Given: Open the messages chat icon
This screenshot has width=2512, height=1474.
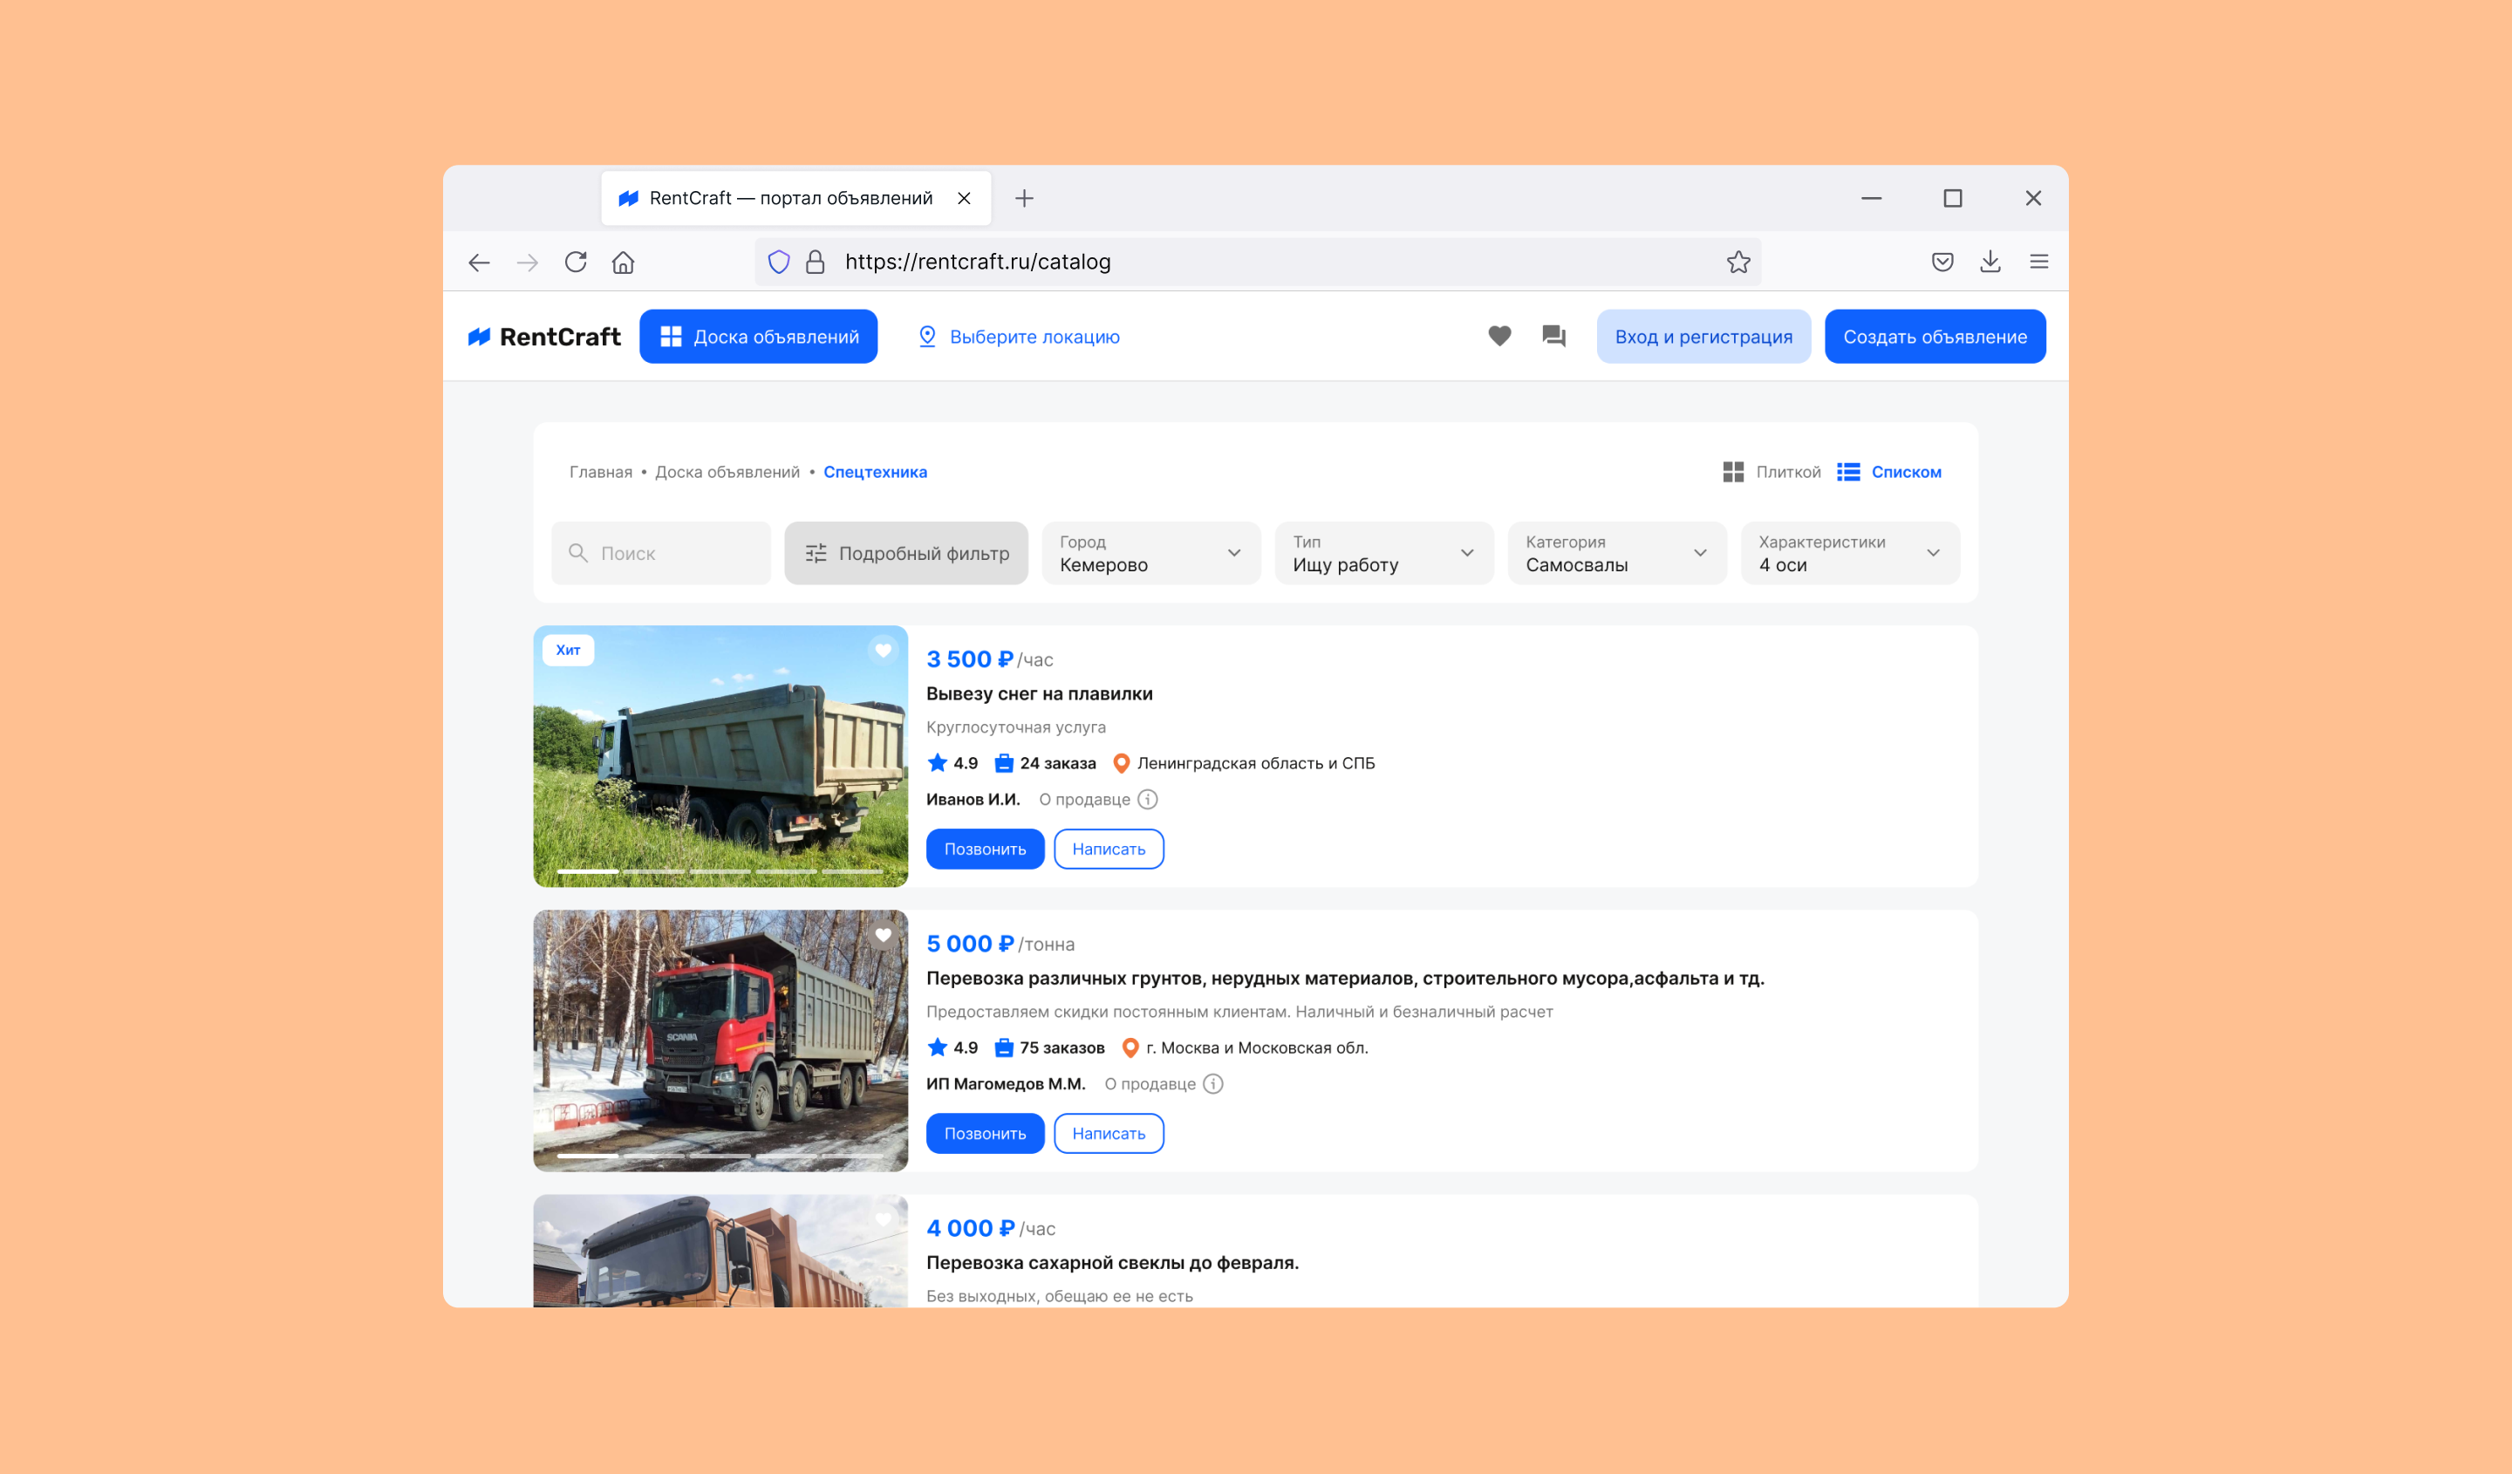Looking at the screenshot, I should [x=1553, y=337].
